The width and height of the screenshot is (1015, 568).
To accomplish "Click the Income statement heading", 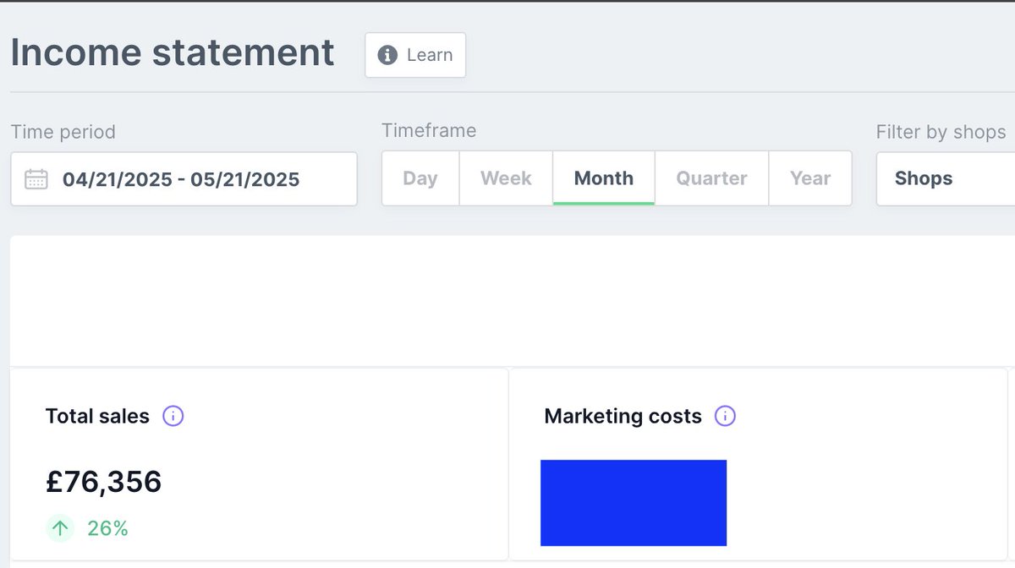I will [x=173, y=52].
